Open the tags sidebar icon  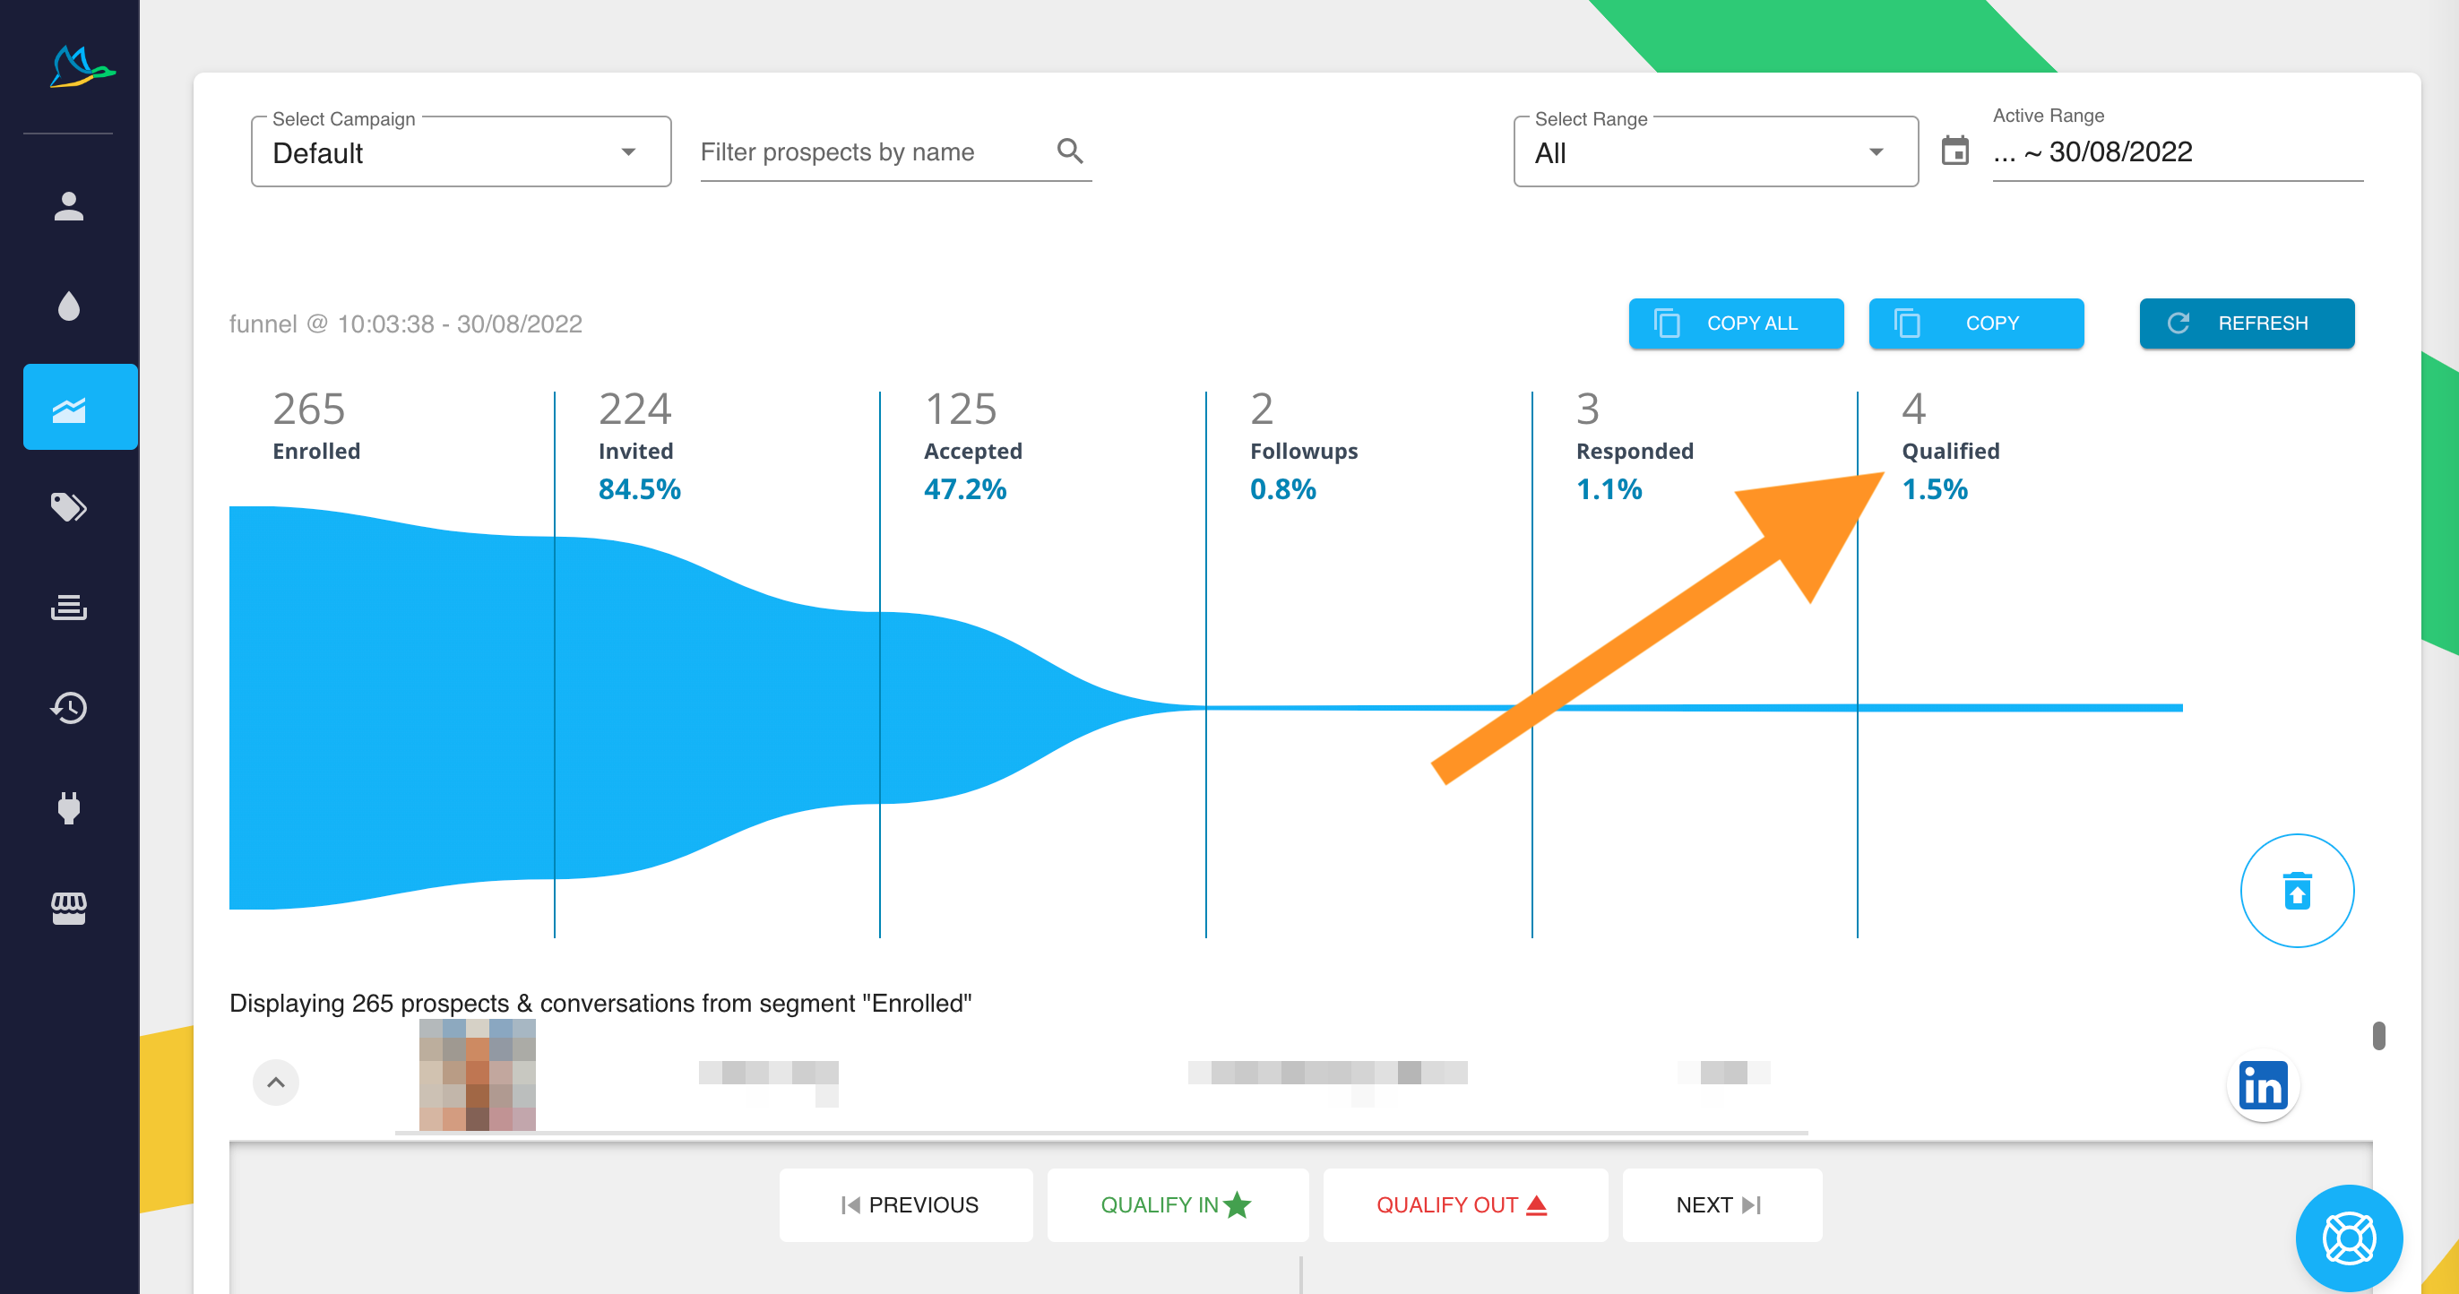pyautogui.click(x=69, y=506)
